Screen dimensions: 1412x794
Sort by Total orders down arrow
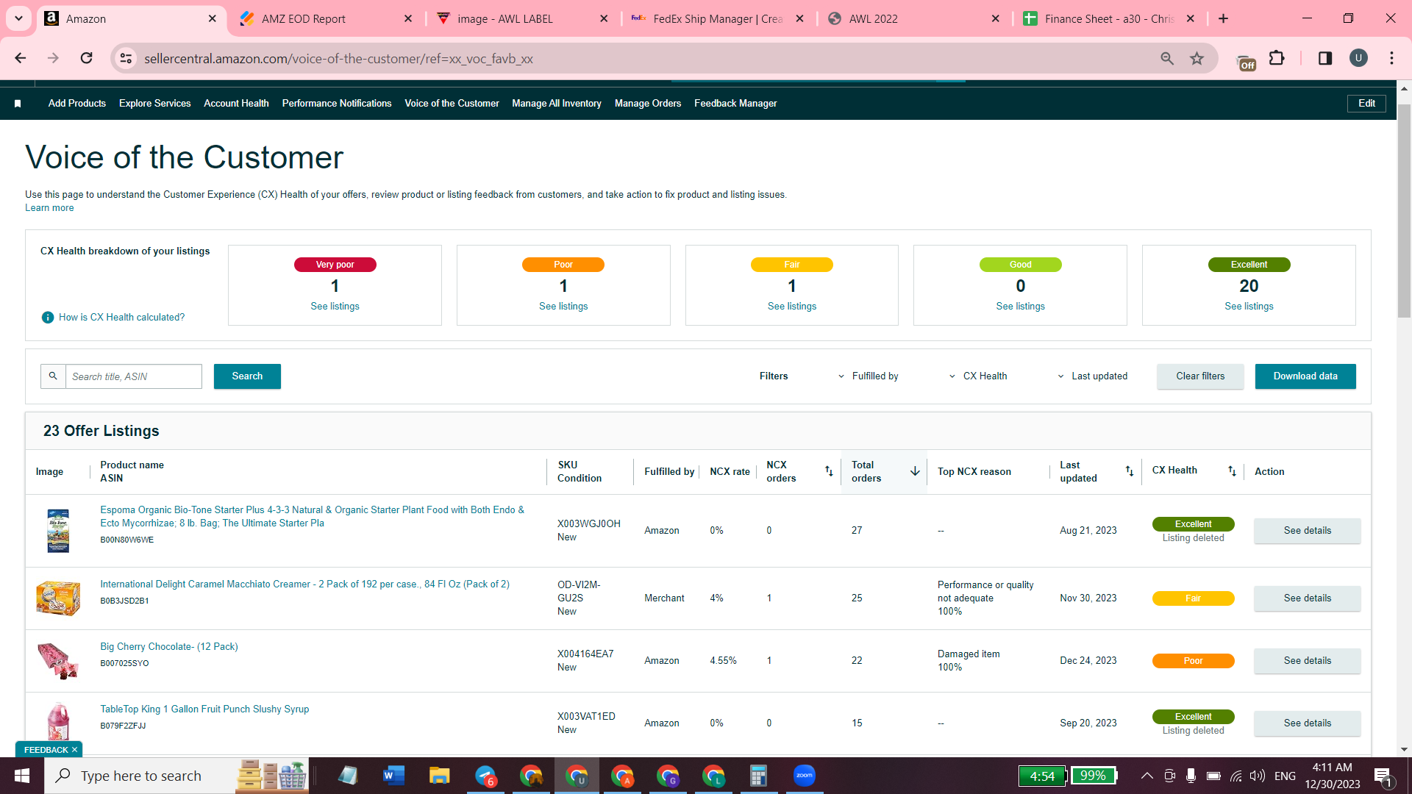pyautogui.click(x=915, y=471)
